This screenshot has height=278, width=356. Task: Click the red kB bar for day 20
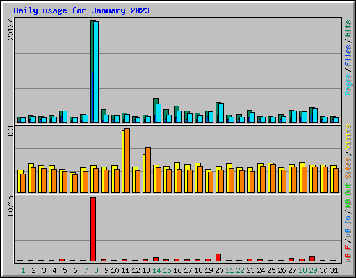click(218, 258)
